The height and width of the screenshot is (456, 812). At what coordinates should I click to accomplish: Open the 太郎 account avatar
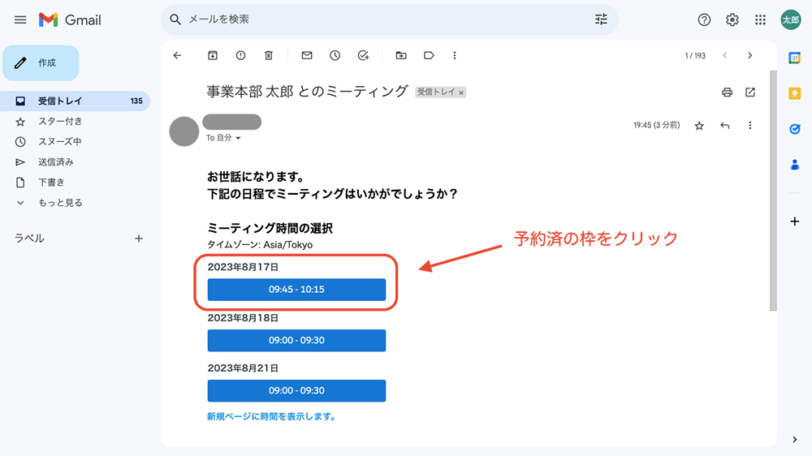(791, 19)
